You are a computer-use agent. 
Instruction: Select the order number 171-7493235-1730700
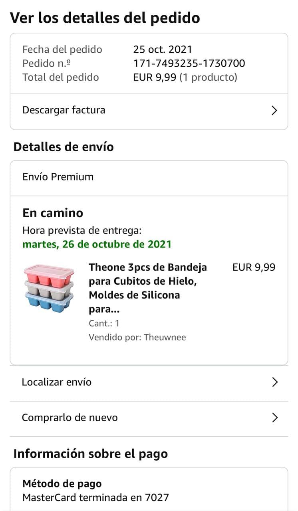[189, 63]
